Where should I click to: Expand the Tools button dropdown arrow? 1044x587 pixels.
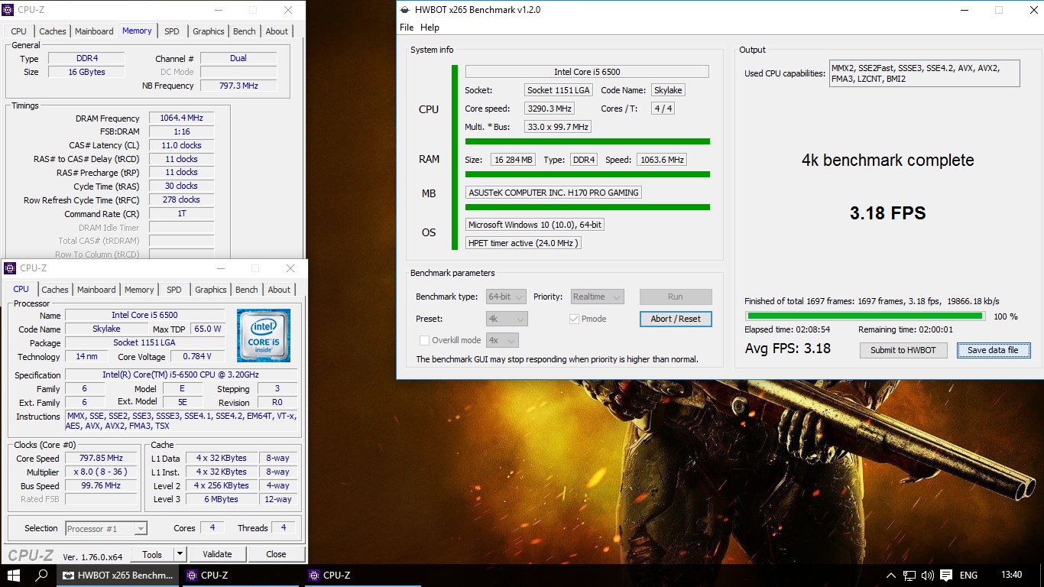[x=180, y=554]
